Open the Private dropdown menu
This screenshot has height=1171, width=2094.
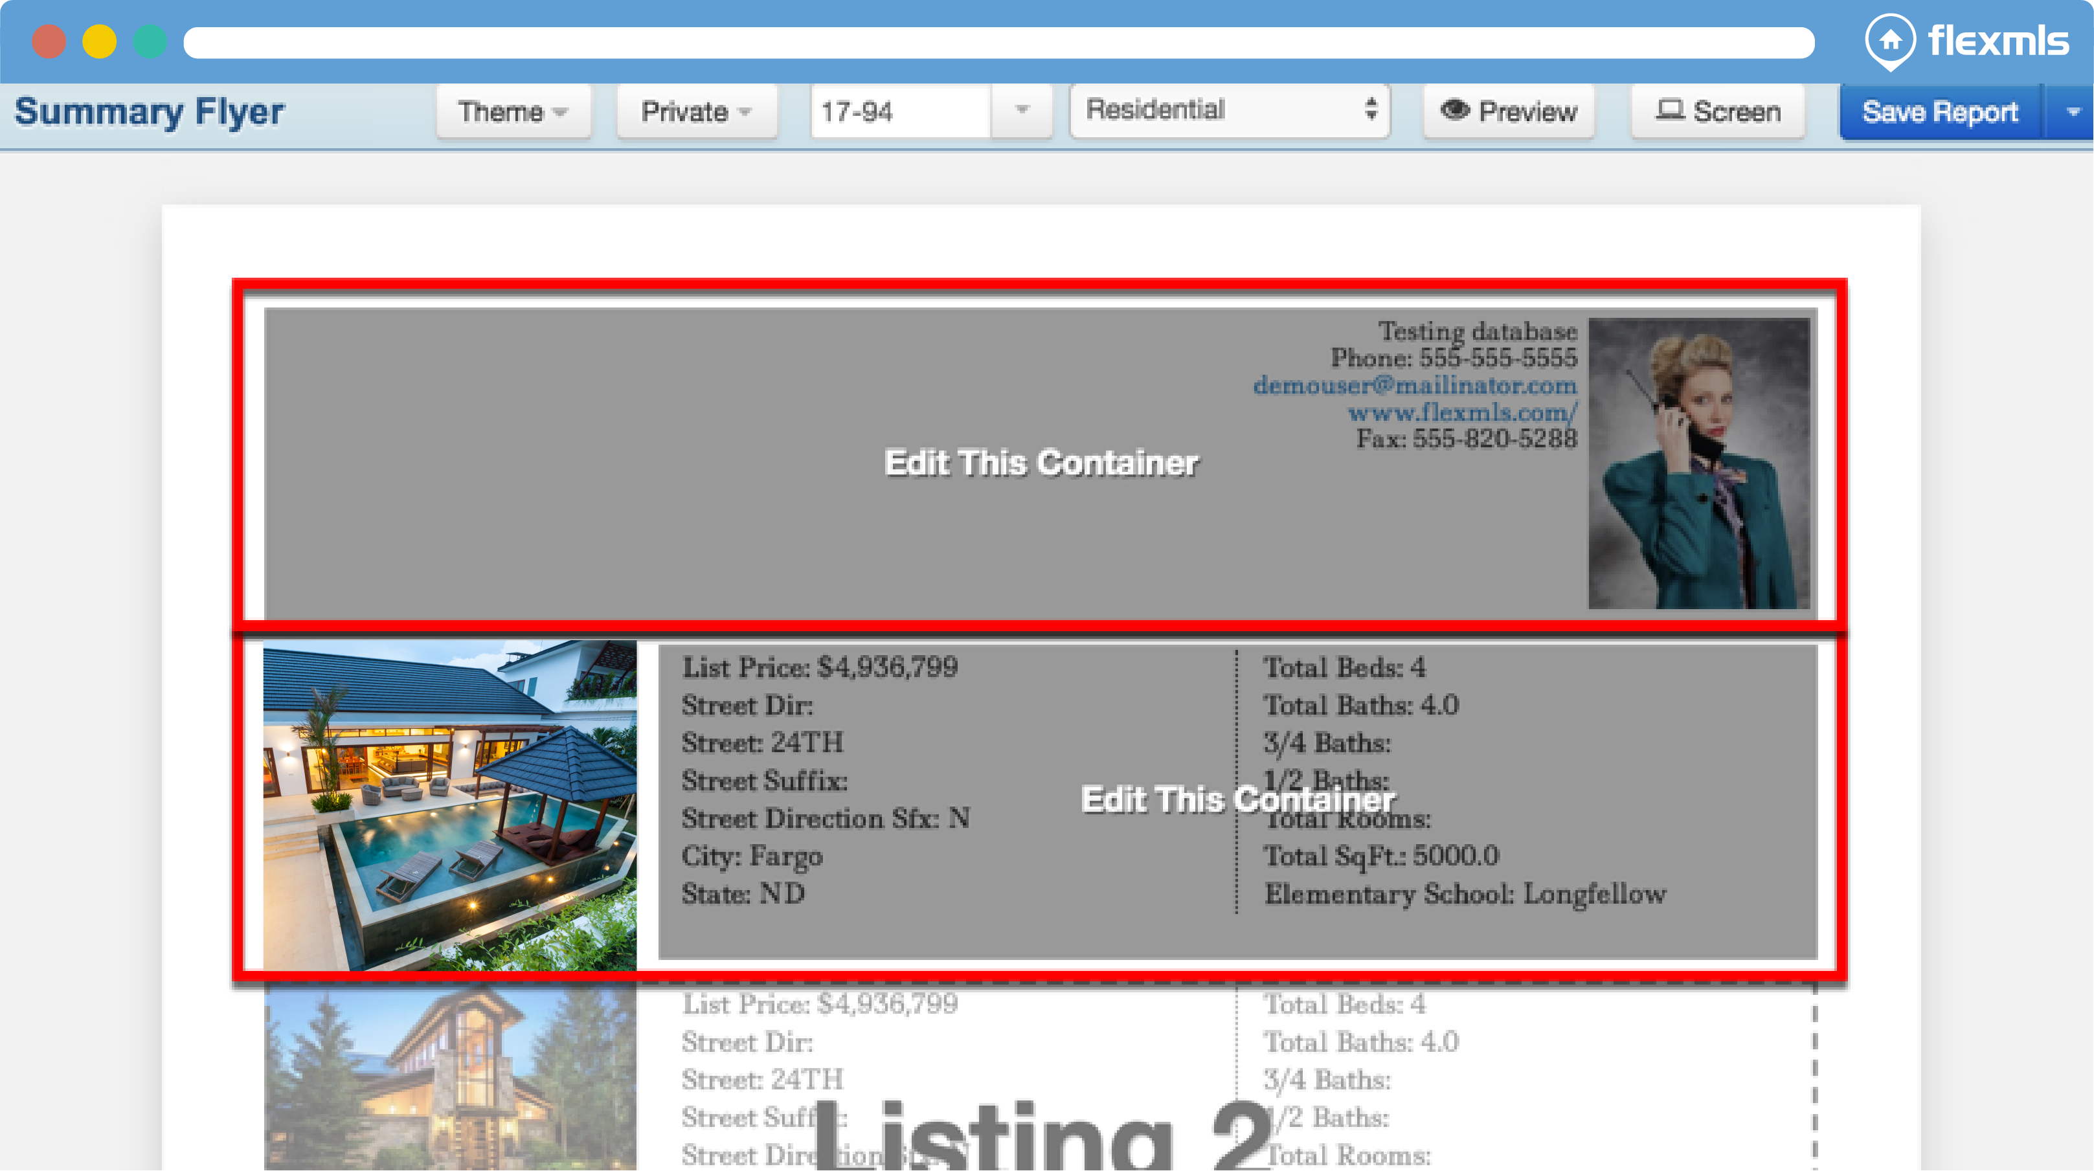696,111
